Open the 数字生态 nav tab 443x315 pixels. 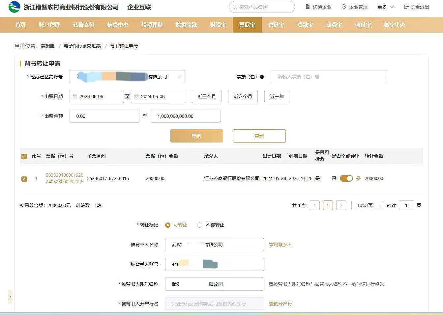click(395, 25)
